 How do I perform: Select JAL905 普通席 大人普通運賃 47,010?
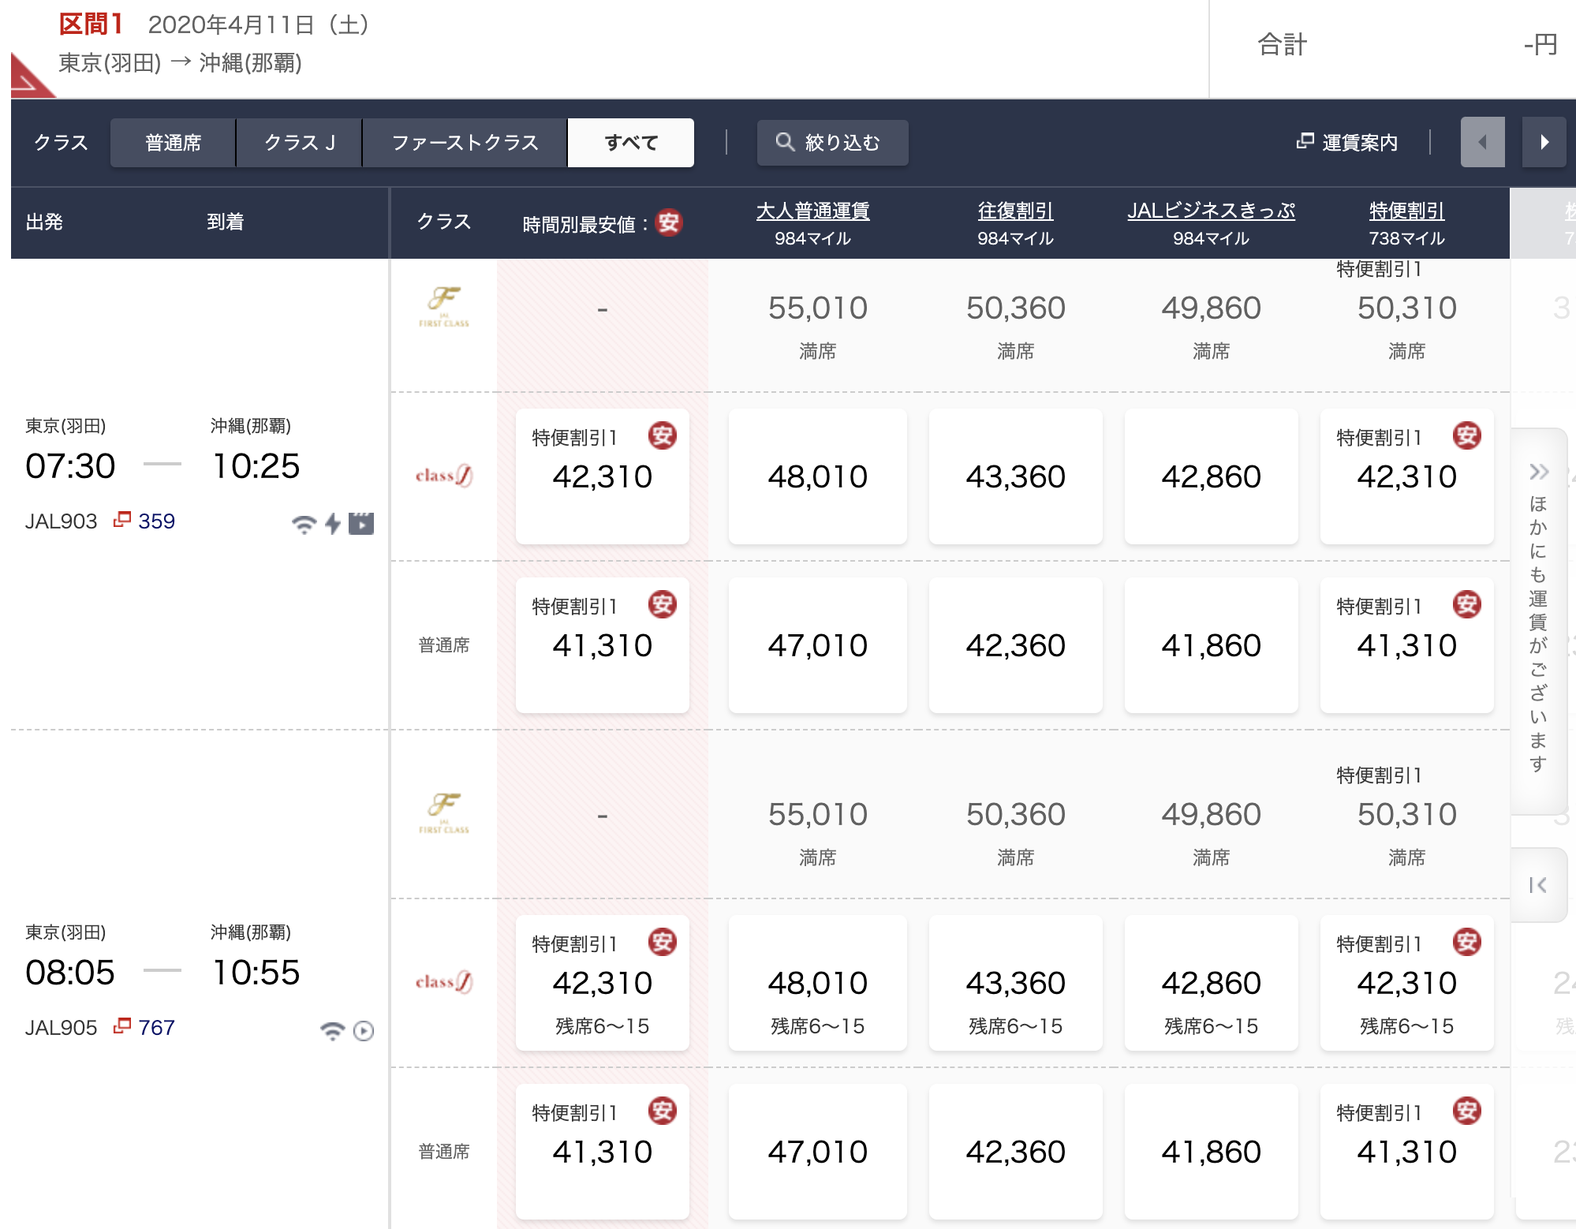[x=818, y=1152]
